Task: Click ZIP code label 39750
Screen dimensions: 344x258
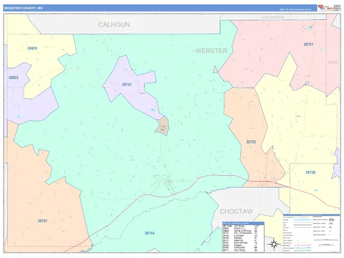Action: pos(311,173)
